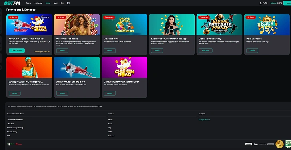Click the Profile label in header

(265, 3)
